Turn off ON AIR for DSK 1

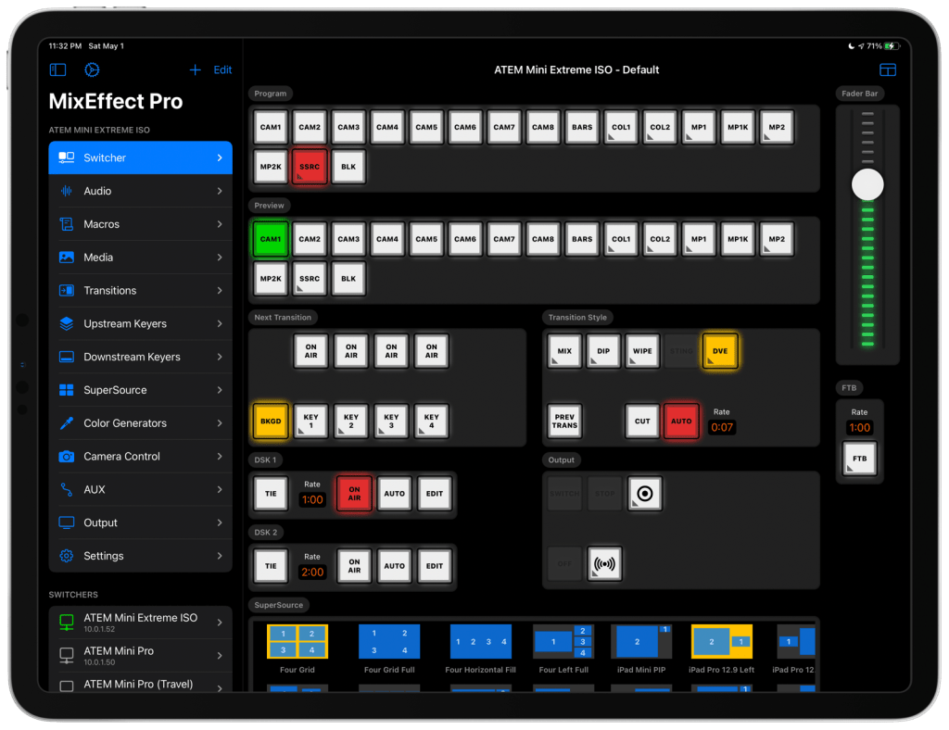[353, 493]
